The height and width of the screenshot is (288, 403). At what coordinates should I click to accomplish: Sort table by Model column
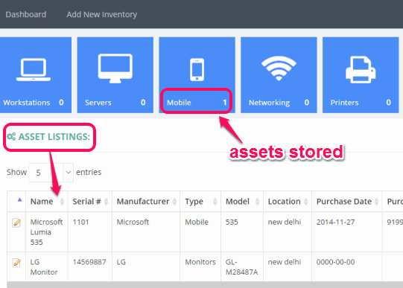pos(242,202)
